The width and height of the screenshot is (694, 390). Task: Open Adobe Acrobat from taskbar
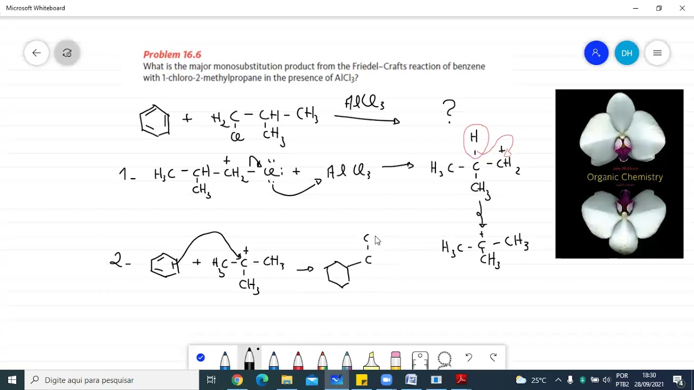(x=461, y=380)
